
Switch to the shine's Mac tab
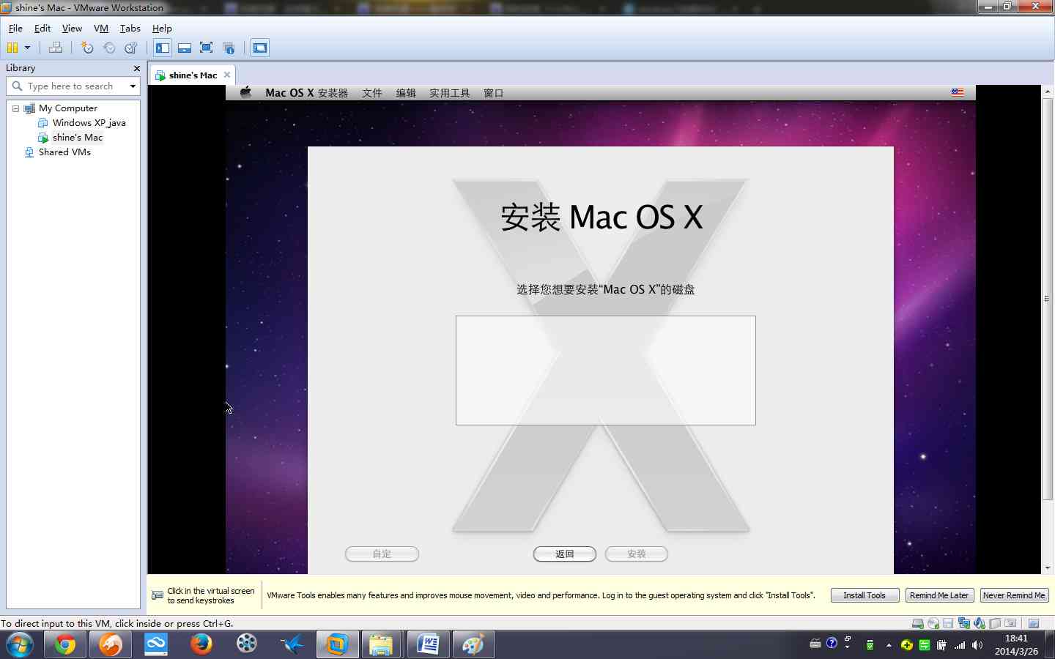pyautogui.click(x=193, y=75)
